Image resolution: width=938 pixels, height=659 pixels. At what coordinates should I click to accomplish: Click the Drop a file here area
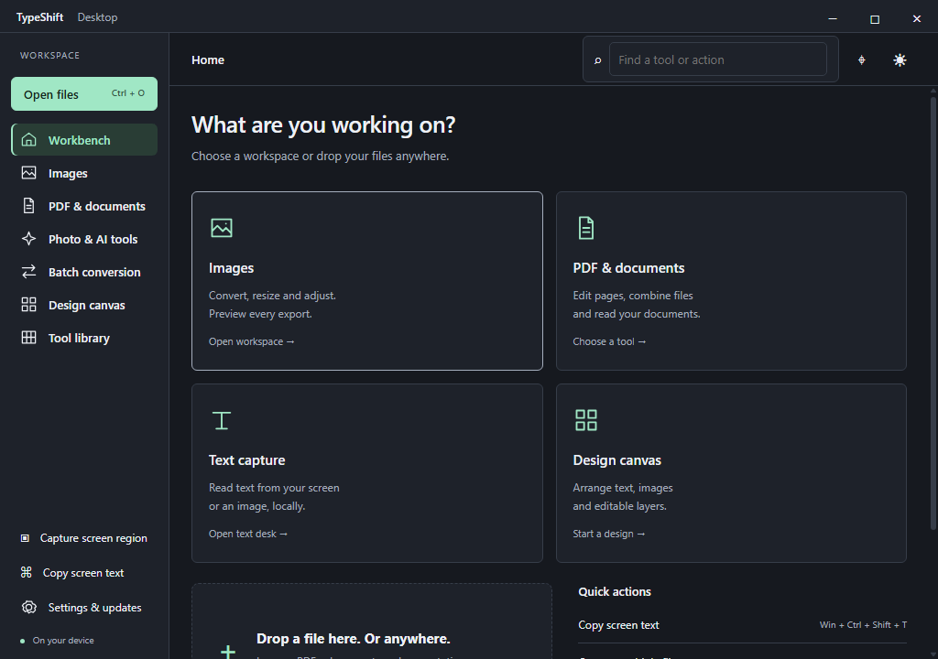click(372, 621)
